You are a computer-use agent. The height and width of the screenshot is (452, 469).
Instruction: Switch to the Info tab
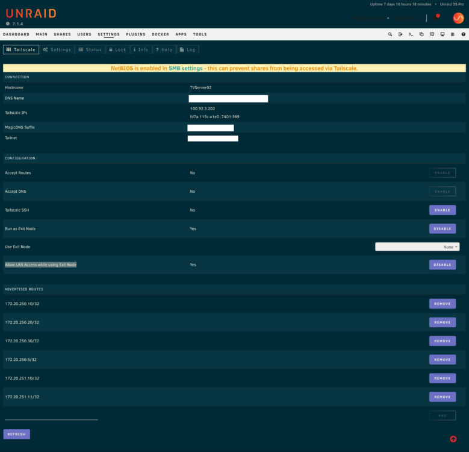tap(141, 49)
